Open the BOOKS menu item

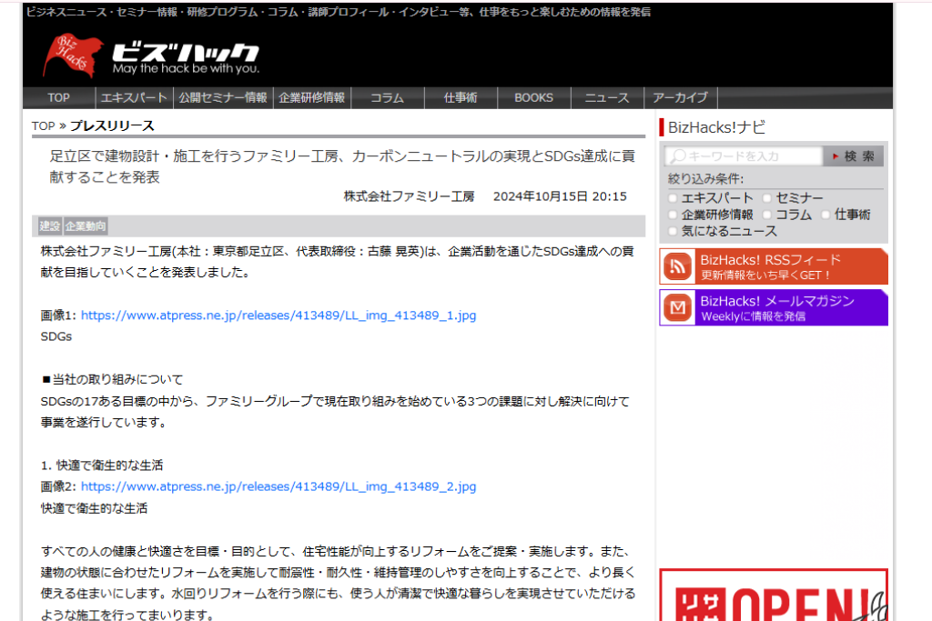click(x=533, y=98)
